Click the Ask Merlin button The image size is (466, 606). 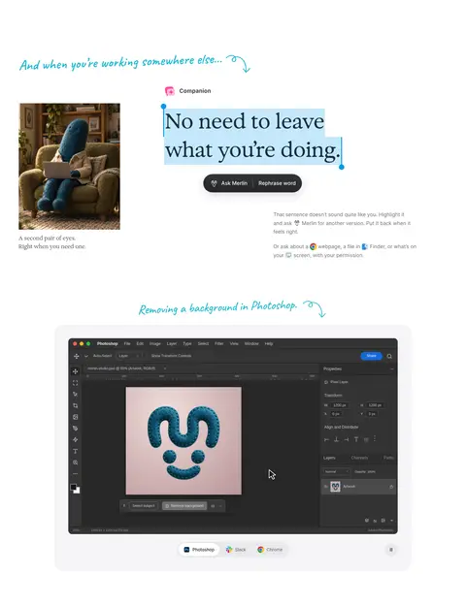(229, 183)
